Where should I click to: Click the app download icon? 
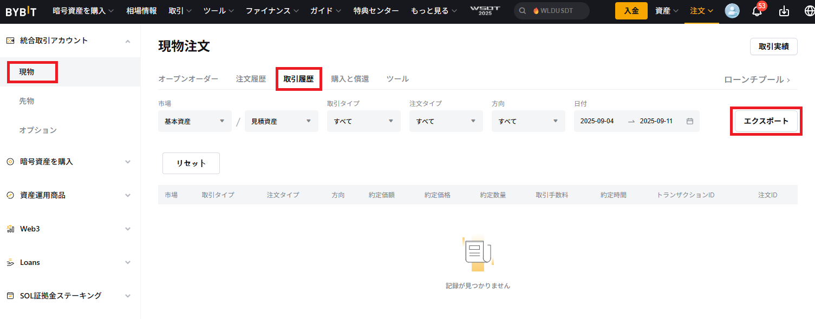(784, 11)
